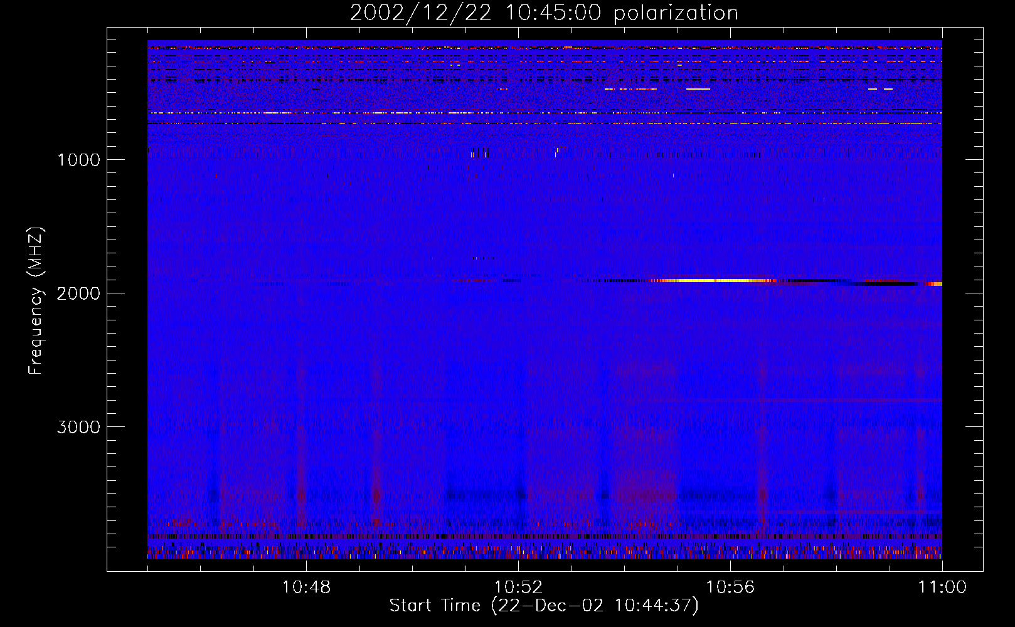Click the 10:48 time tick label
1015x627 pixels.
(x=306, y=587)
